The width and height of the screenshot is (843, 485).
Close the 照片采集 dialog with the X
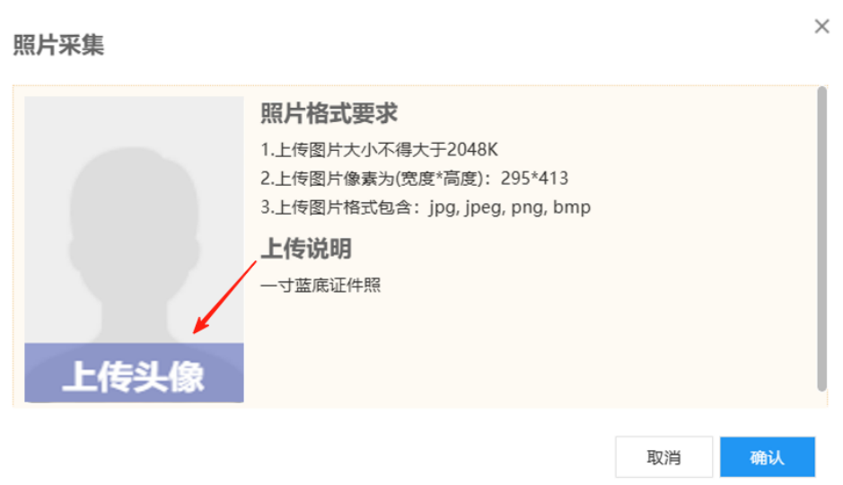(x=821, y=26)
